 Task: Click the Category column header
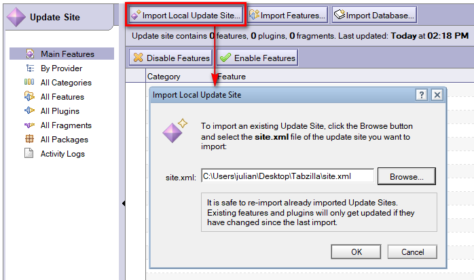click(x=164, y=77)
